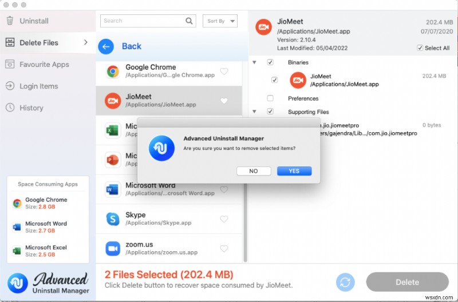Toggle the JioMeet favourite heart
The height and width of the screenshot is (302, 458).
tap(224, 101)
